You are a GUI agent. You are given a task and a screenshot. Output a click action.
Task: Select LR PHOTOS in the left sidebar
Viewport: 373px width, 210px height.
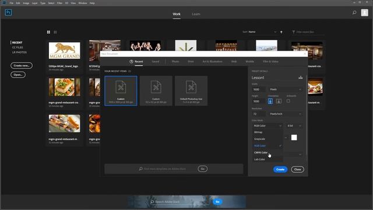pyautogui.click(x=19, y=52)
